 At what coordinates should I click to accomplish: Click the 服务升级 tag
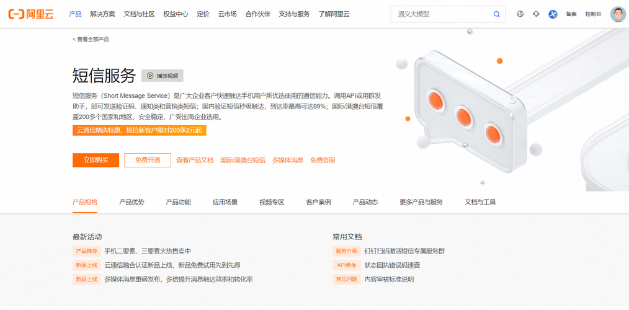pyautogui.click(x=347, y=251)
